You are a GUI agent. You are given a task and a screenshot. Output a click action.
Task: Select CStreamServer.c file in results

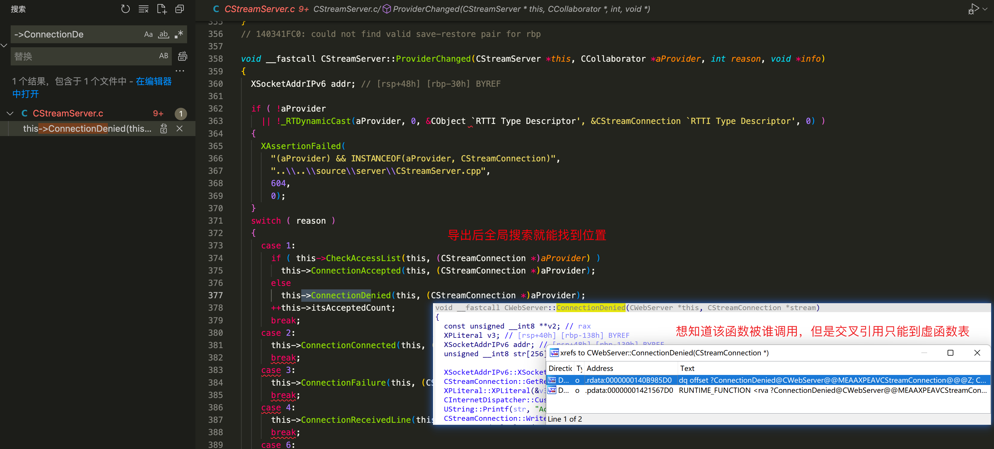68,114
